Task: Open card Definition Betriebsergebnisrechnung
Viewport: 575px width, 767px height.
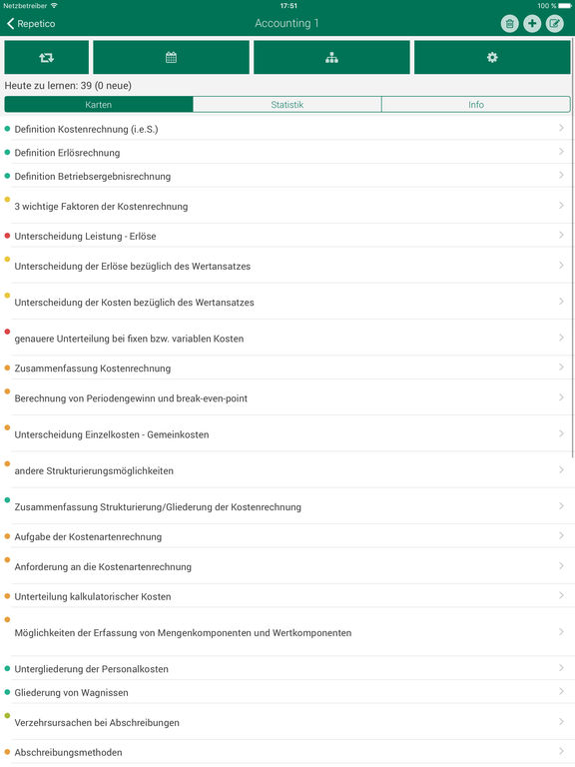Action: point(287,176)
